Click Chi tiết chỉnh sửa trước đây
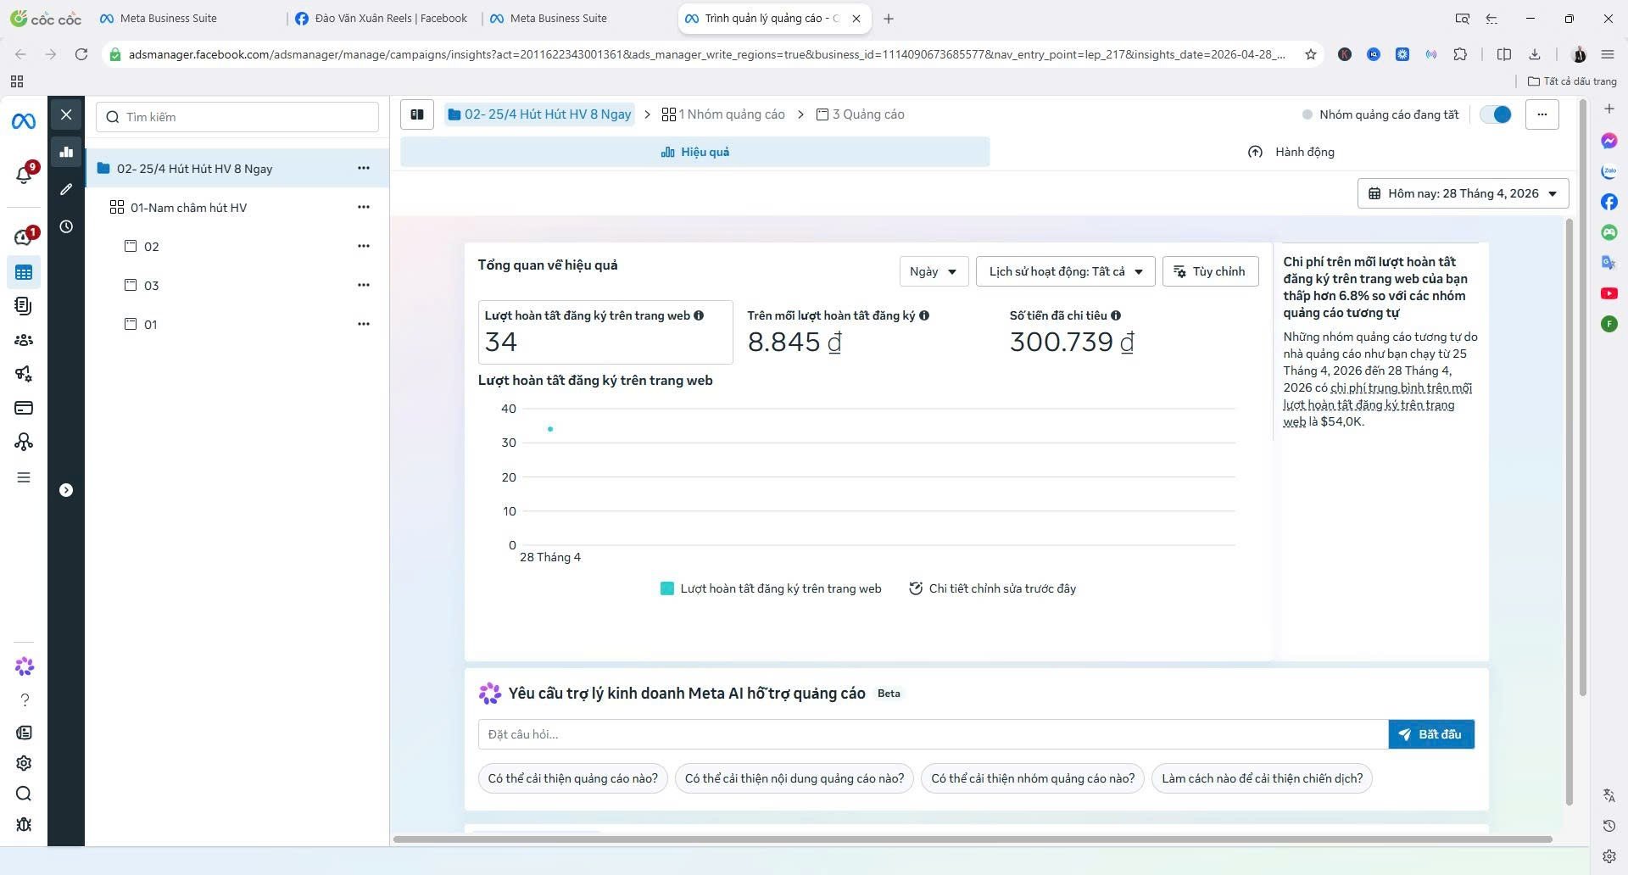This screenshot has width=1628, height=875. pyautogui.click(x=992, y=588)
